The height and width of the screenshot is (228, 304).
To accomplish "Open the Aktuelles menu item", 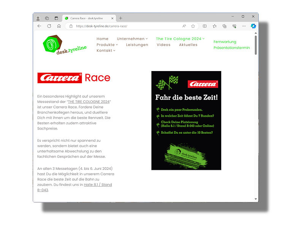I will pyautogui.click(x=188, y=44).
